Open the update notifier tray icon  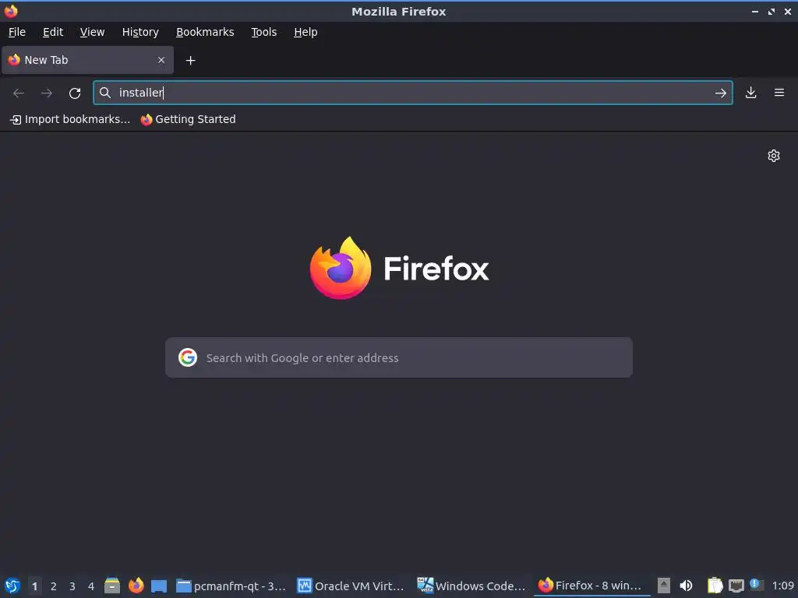pos(756,585)
